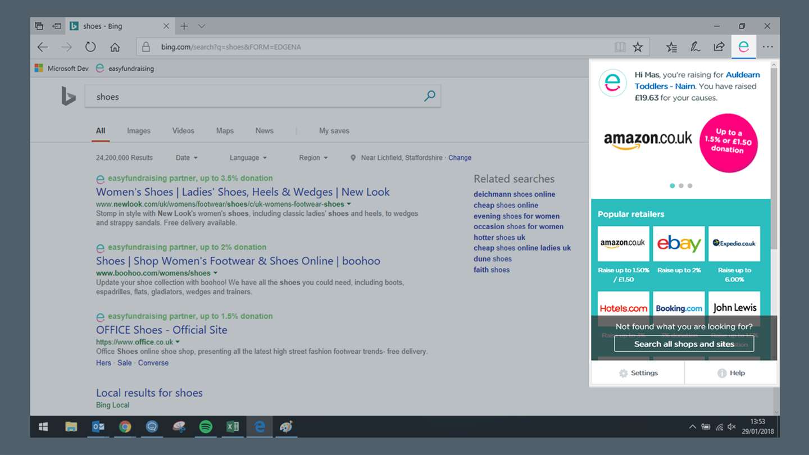Select the Images search tab
Image resolution: width=809 pixels, height=455 pixels.
pos(139,131)
